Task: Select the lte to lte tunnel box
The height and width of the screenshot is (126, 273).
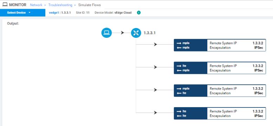Action: [x=220, y=113]
